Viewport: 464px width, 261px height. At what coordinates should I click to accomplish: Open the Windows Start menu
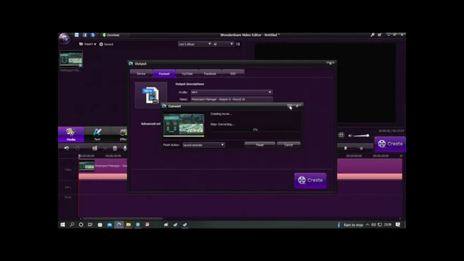tap(62, 225)
